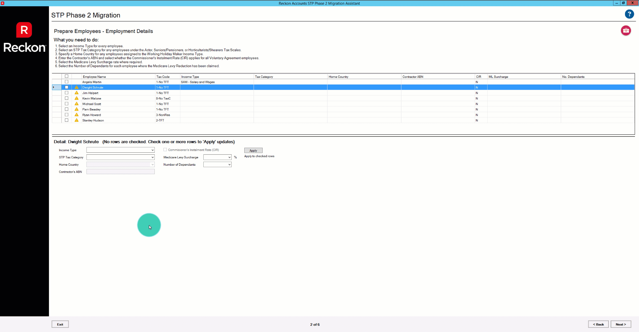Proceed with the Next button
The width and height of the screenshot is (639, 332).
coord(621,324)
